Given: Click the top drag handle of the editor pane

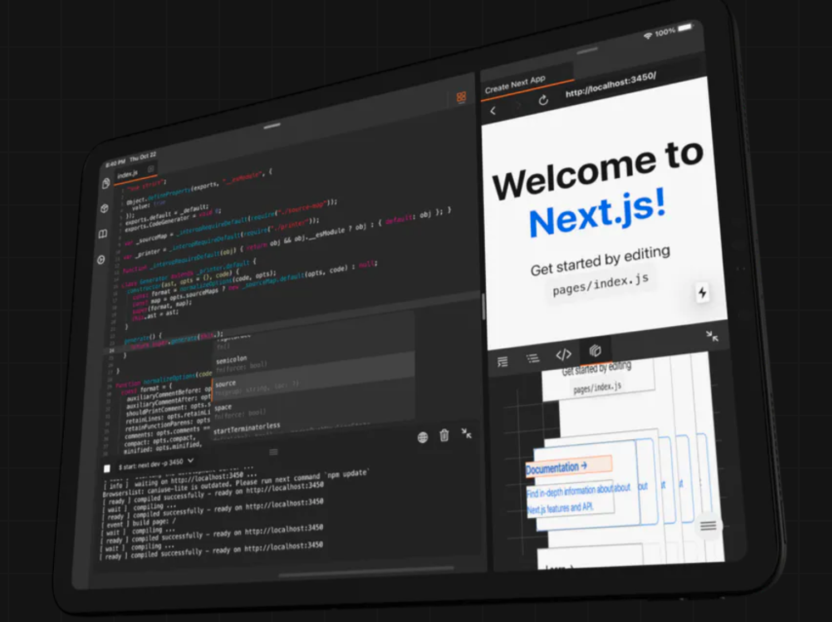Looking at the screenshot, I should pos(272,126).
